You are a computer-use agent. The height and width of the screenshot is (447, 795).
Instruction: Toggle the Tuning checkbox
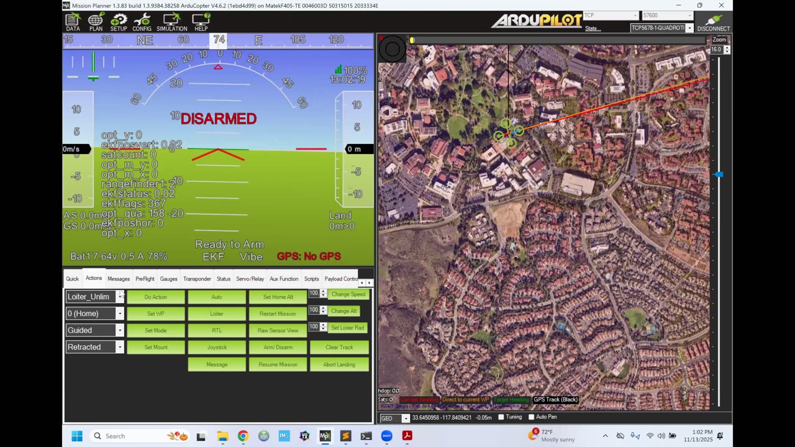click(x=501, y=417)
